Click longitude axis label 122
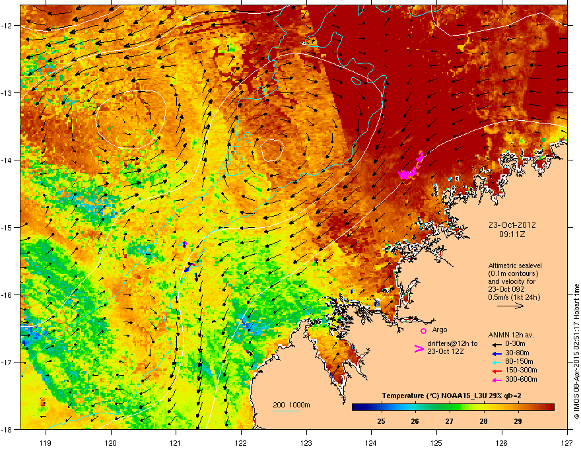The width and height of the screenshot is (581, 449). [241, 442]
